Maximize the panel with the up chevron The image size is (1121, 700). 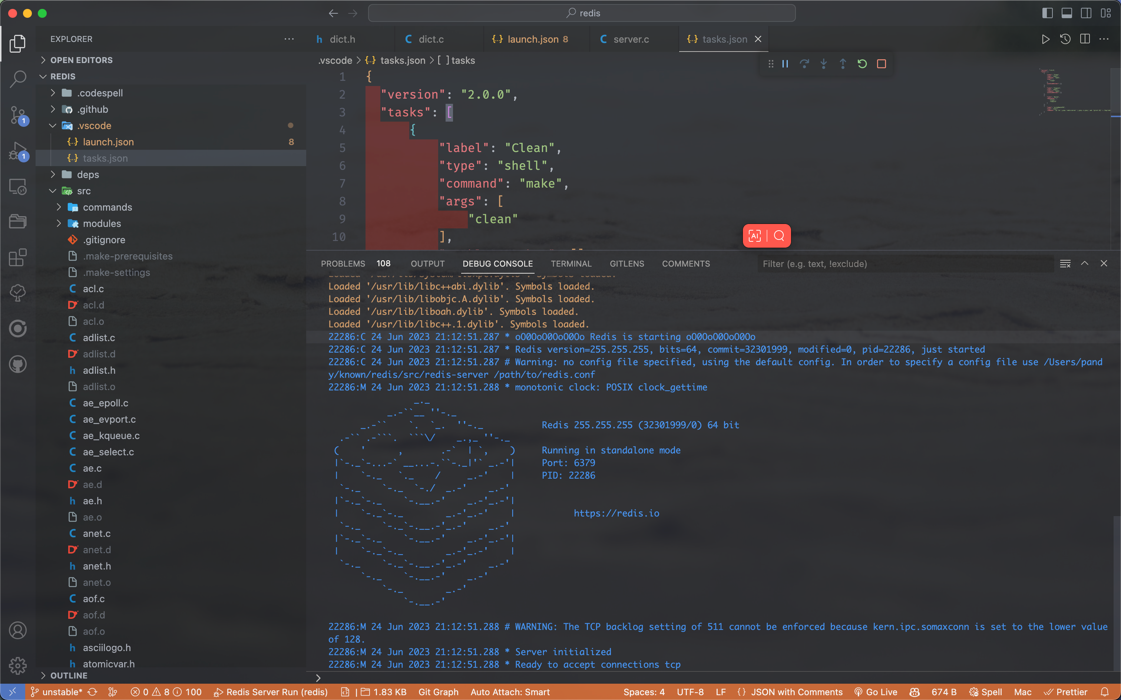pyautogui.click(x=1084, y=263)
